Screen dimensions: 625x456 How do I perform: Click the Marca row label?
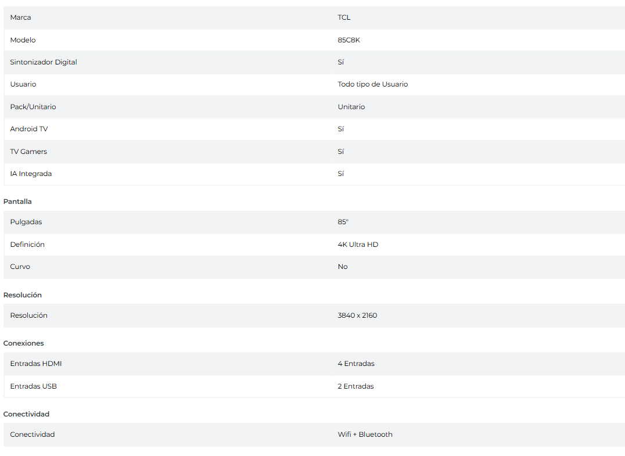tap(20, 17)
